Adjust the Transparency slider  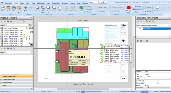point(148,87)
